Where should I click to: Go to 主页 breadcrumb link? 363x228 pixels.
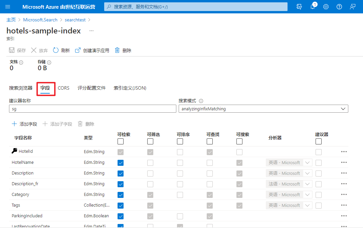(x=11, y=20)
